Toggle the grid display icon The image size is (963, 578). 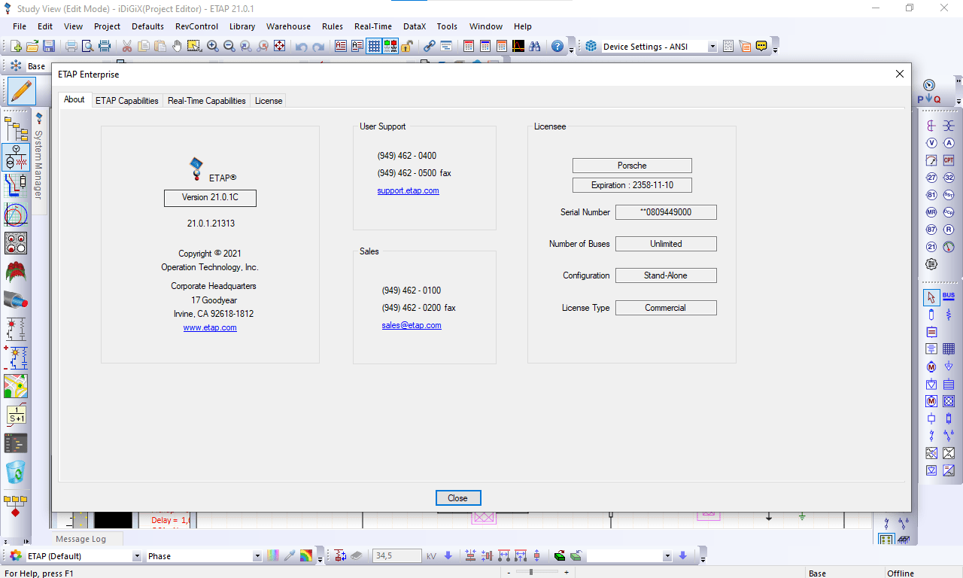tap(374, 47)
